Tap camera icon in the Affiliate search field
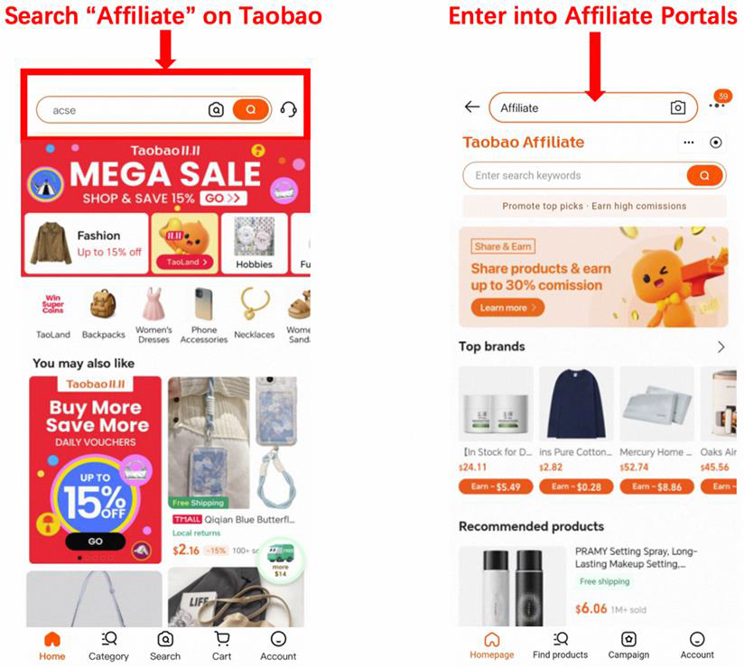 coord(677,107)
